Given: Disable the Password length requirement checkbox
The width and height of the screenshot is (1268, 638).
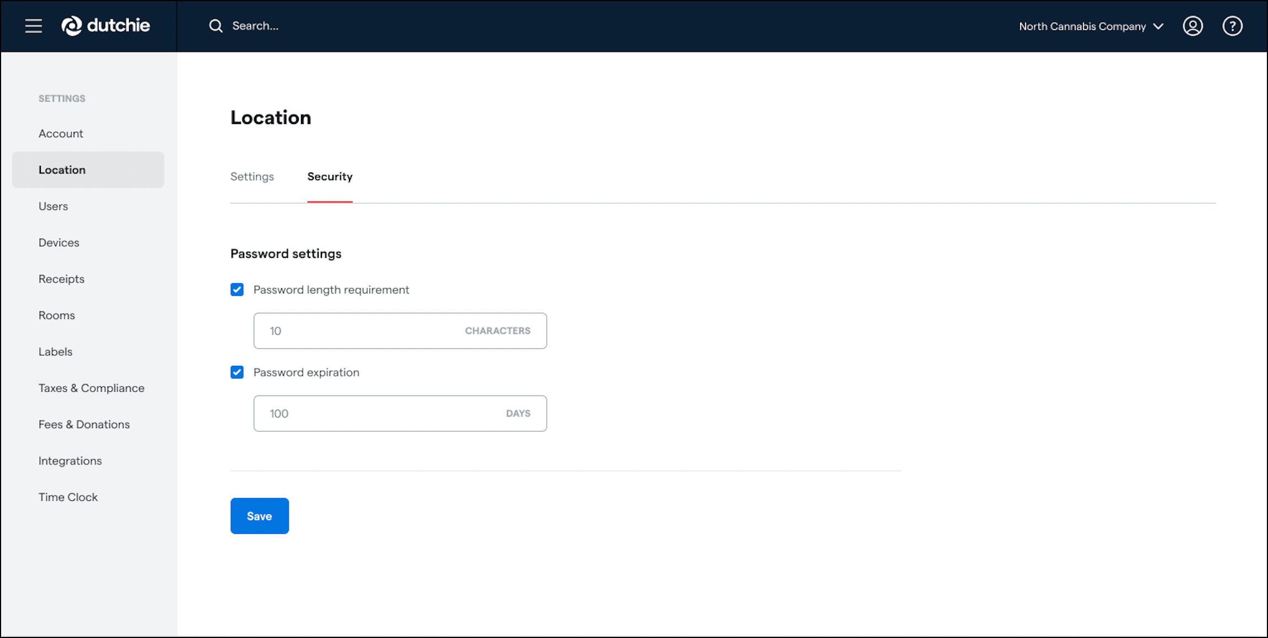Looking at the screenshot, I should point(237,289).
